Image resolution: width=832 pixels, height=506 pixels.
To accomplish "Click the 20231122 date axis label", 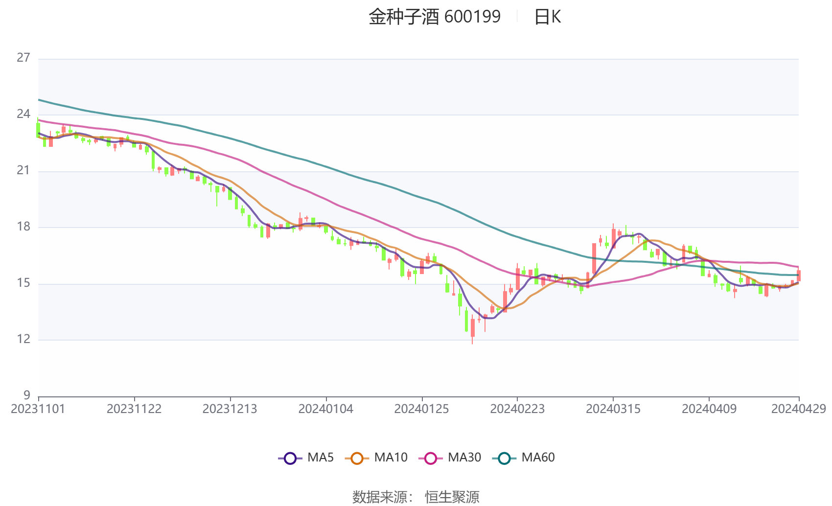I will point(134,409).
